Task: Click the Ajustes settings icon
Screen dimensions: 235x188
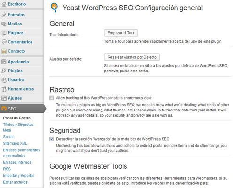Action: click(x=4, y=98)
